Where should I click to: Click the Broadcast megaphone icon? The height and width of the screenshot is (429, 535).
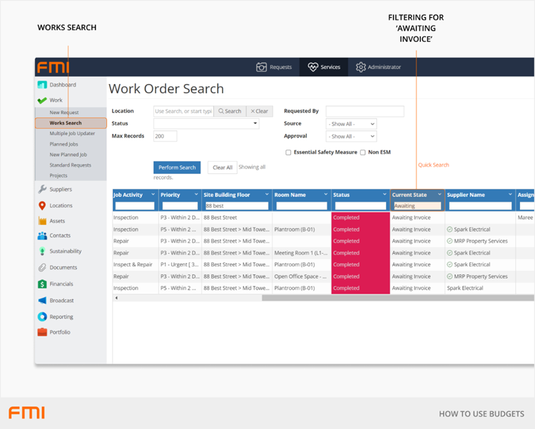coord(42,301)
